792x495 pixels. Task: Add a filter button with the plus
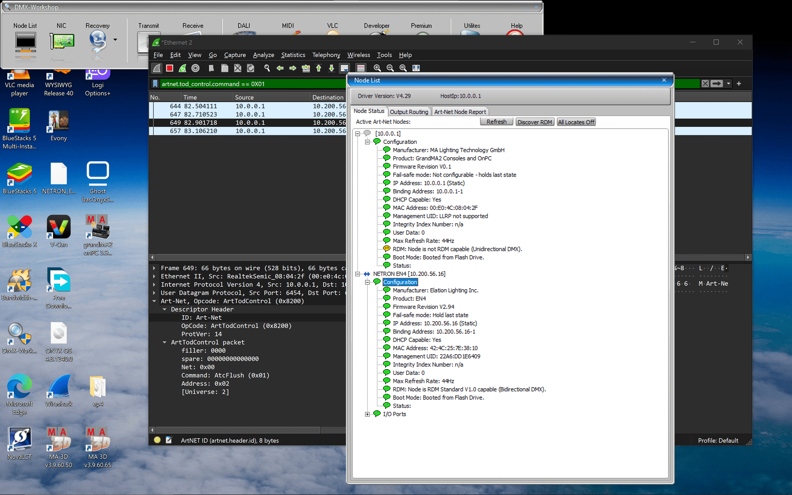[739, 84]
